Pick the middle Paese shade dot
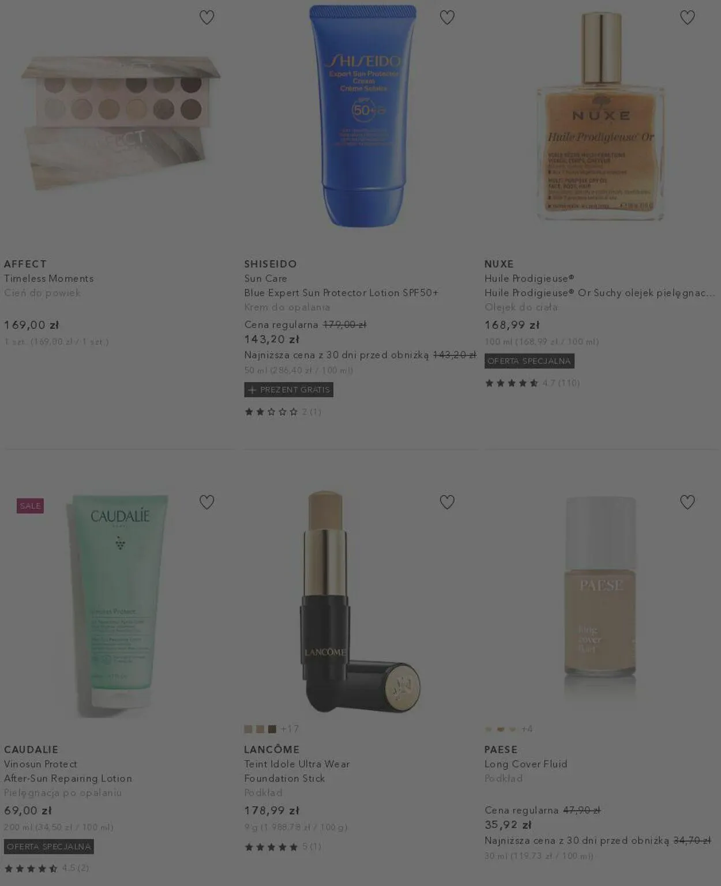Viewport: 721px width, 886px height. (x=501, y=729)
